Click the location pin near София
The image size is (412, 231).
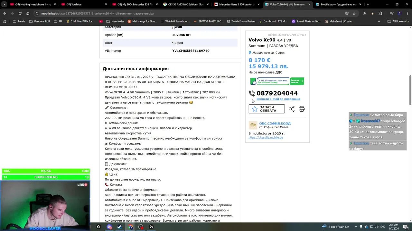(250, 53)
